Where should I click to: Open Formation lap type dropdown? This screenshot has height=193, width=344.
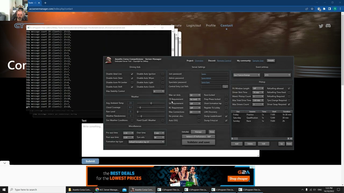pos(146,142)
